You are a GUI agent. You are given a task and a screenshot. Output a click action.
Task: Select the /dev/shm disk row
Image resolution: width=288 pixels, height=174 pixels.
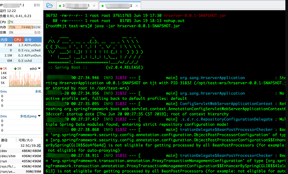coord(21,156)
